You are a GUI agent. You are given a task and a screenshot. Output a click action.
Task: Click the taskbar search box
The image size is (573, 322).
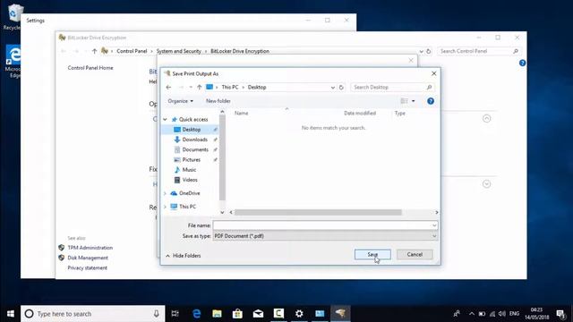[92, 314]
